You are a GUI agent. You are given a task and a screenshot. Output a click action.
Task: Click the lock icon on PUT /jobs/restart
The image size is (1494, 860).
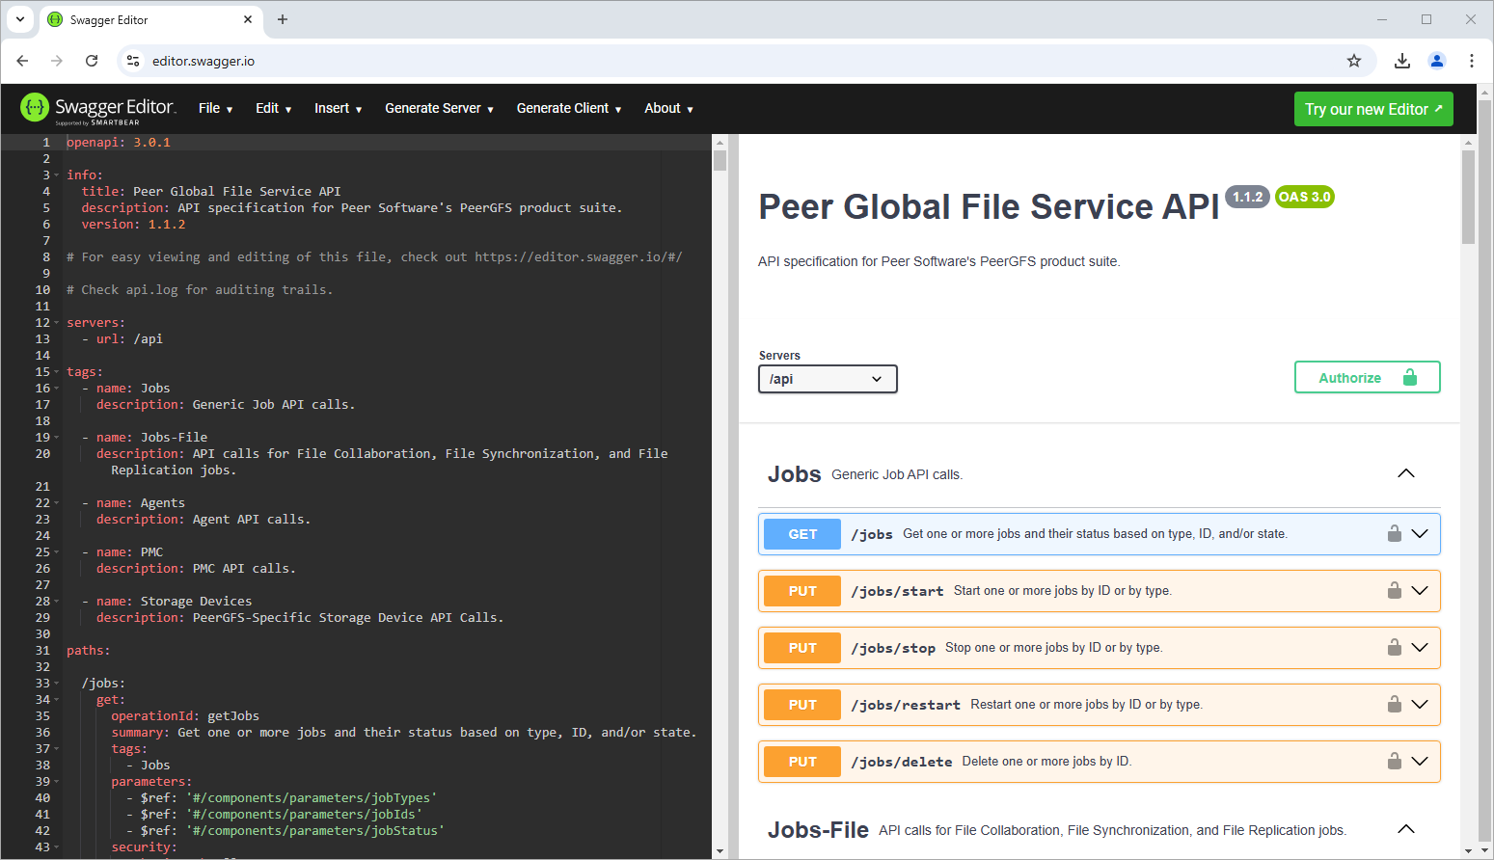pos(1394,704)
